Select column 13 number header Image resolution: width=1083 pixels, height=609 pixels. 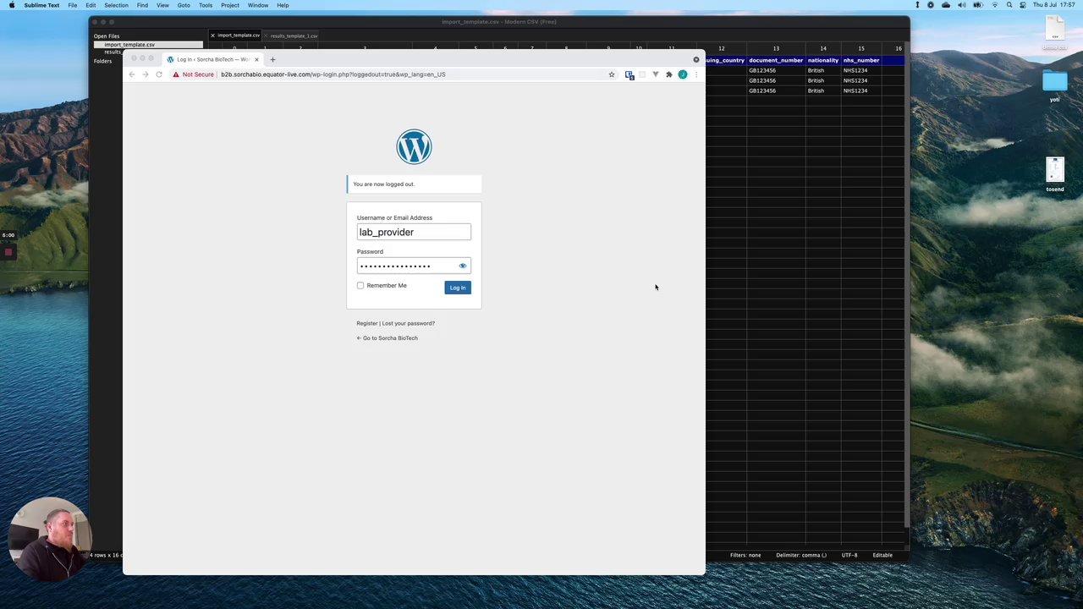(x=776, y=48)
